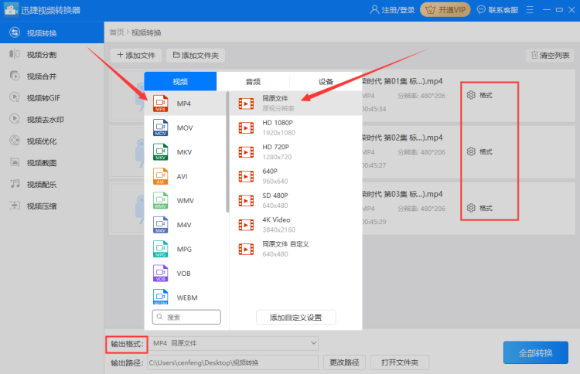The width and height of the screenshot is (580, 374).
Task: Start conversion with 全部转换
Action: click(x=536, y=353)
